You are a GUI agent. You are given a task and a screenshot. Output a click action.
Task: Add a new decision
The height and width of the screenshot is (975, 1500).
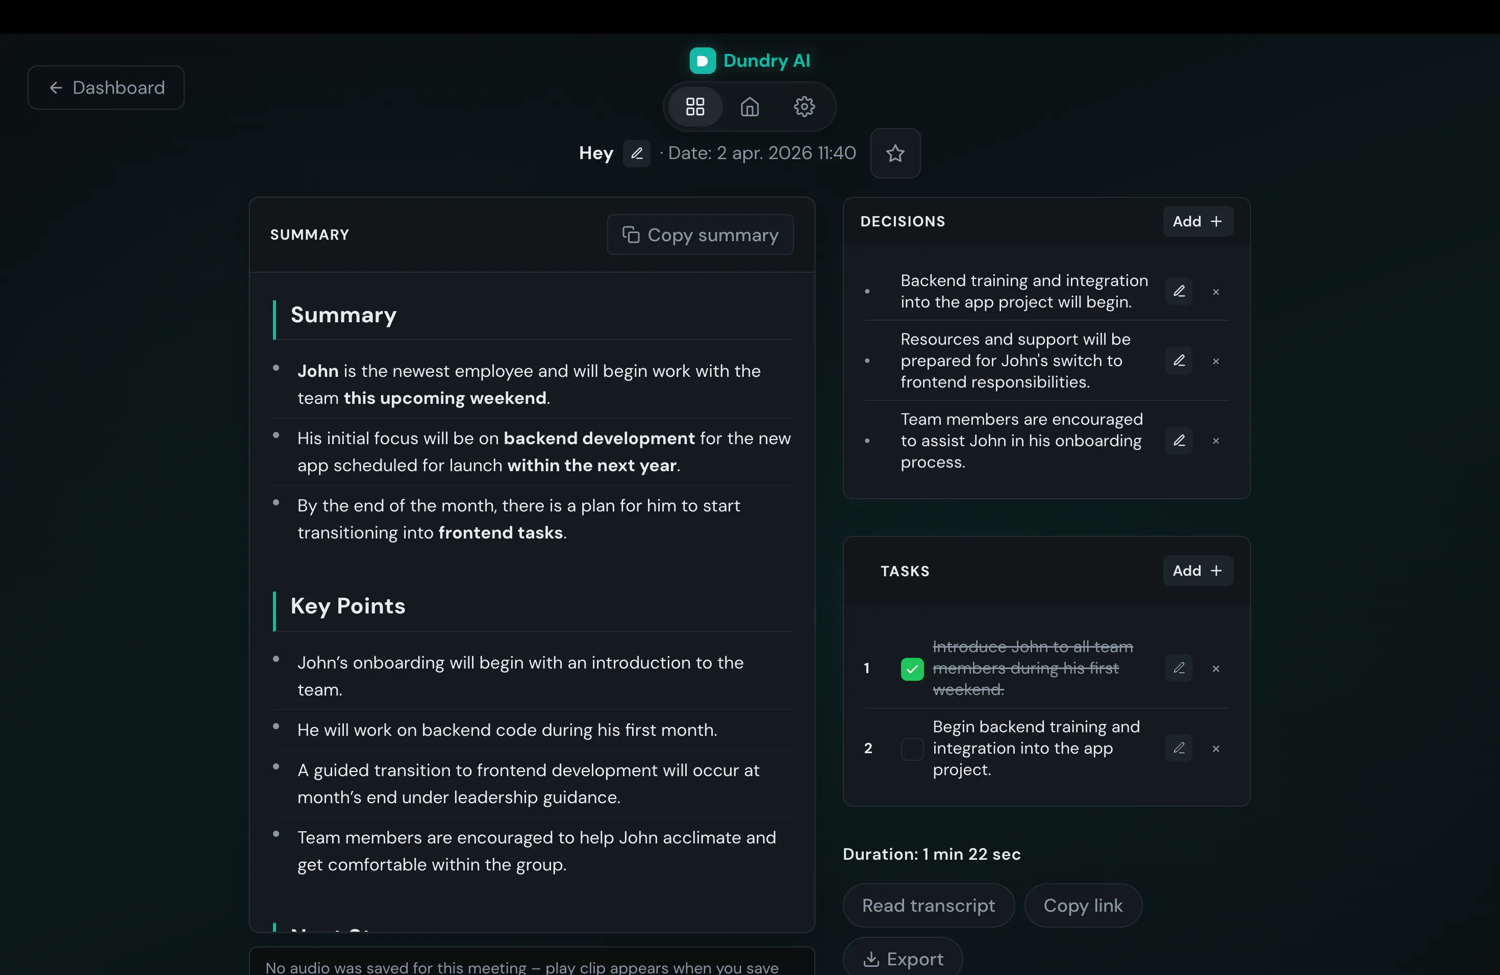[x=1197, y=221]
